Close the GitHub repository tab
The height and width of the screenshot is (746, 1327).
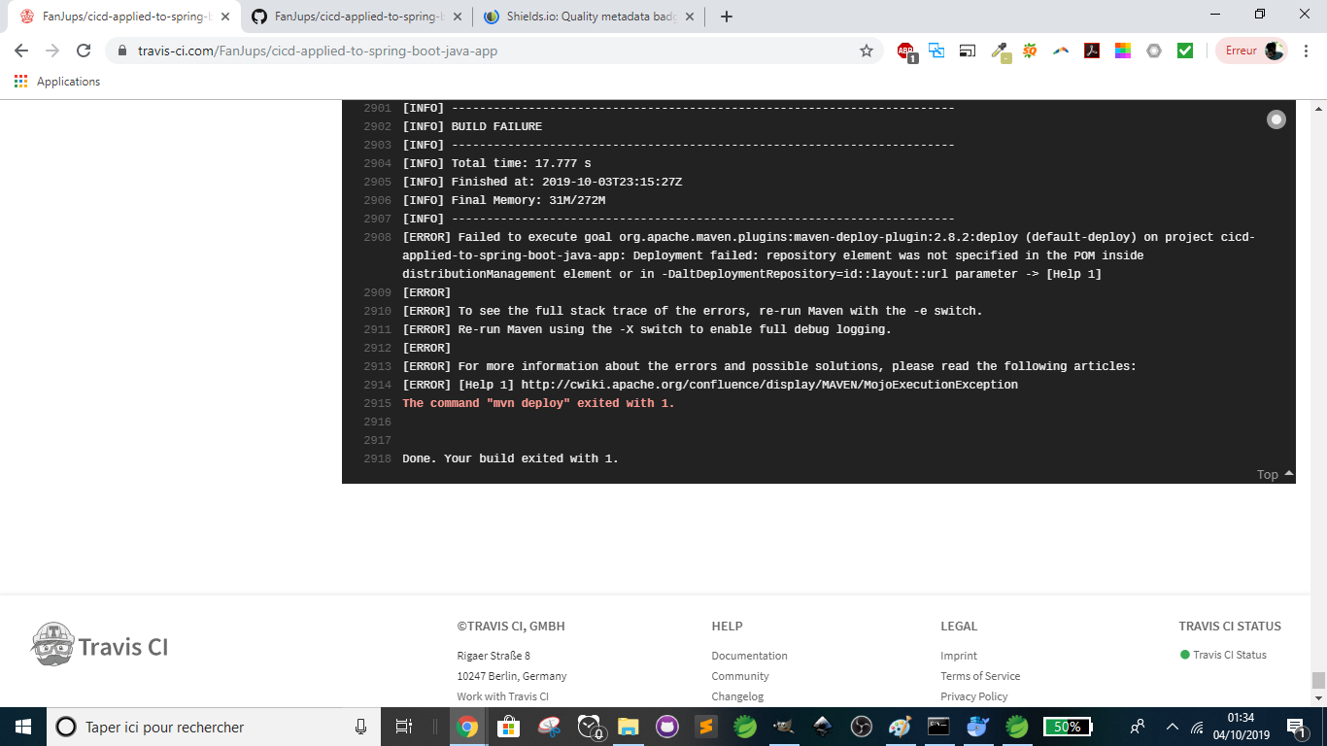[457, 17]
